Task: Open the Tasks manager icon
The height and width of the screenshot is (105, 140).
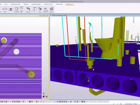Action: coord(40,10)
